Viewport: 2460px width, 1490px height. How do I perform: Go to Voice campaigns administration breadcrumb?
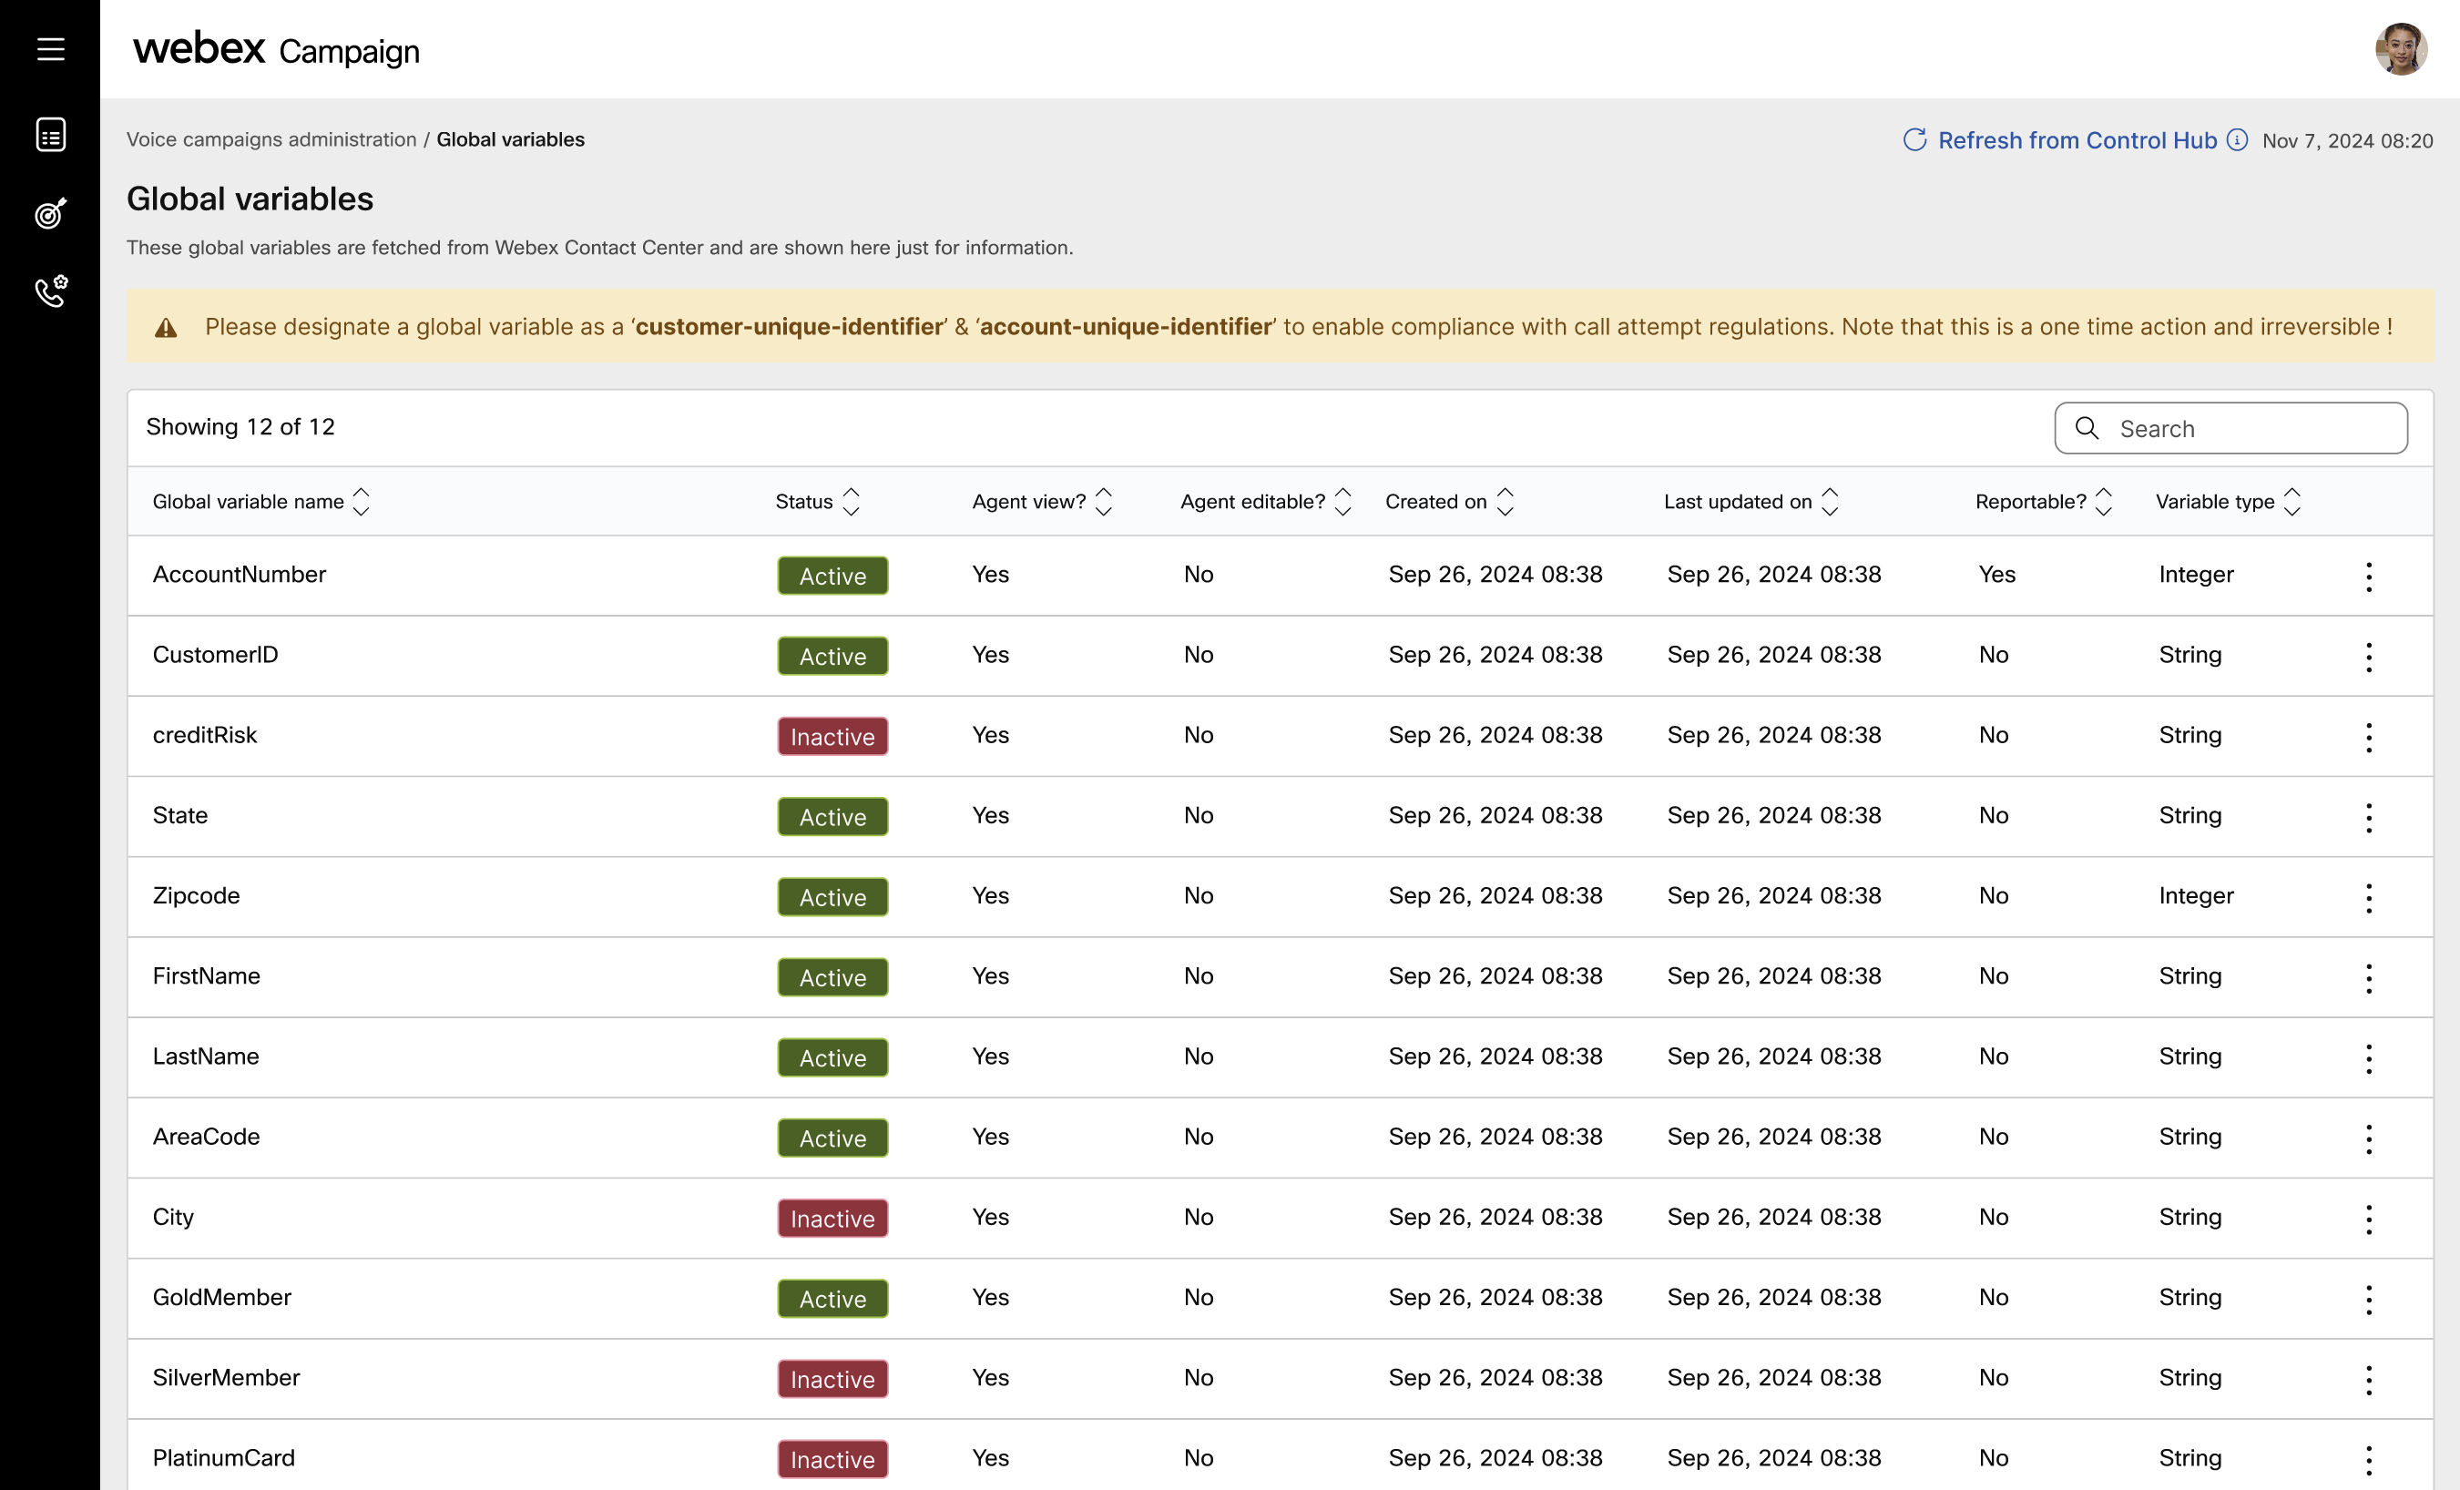(270, 140)
